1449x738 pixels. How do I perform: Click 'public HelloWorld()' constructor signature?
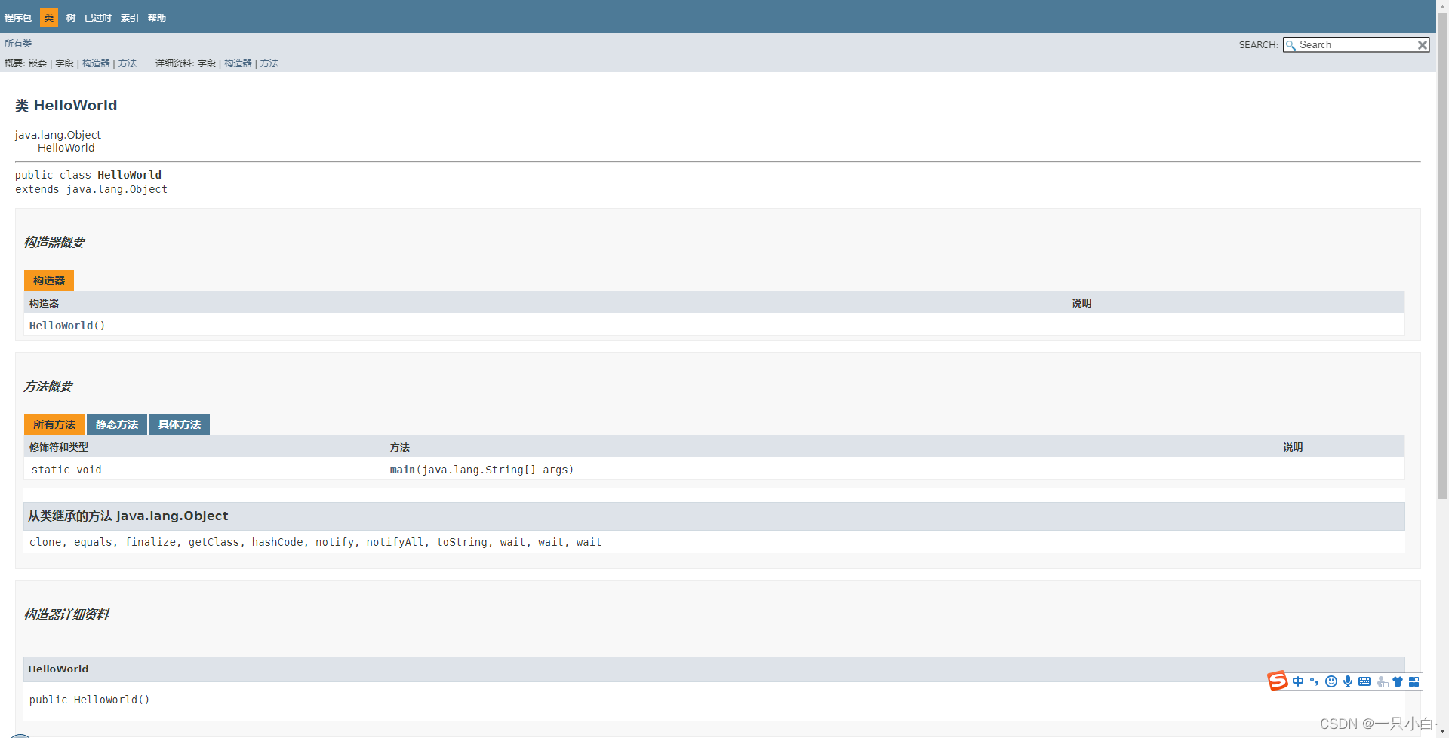pyautogui.click(x=89, y=700)
